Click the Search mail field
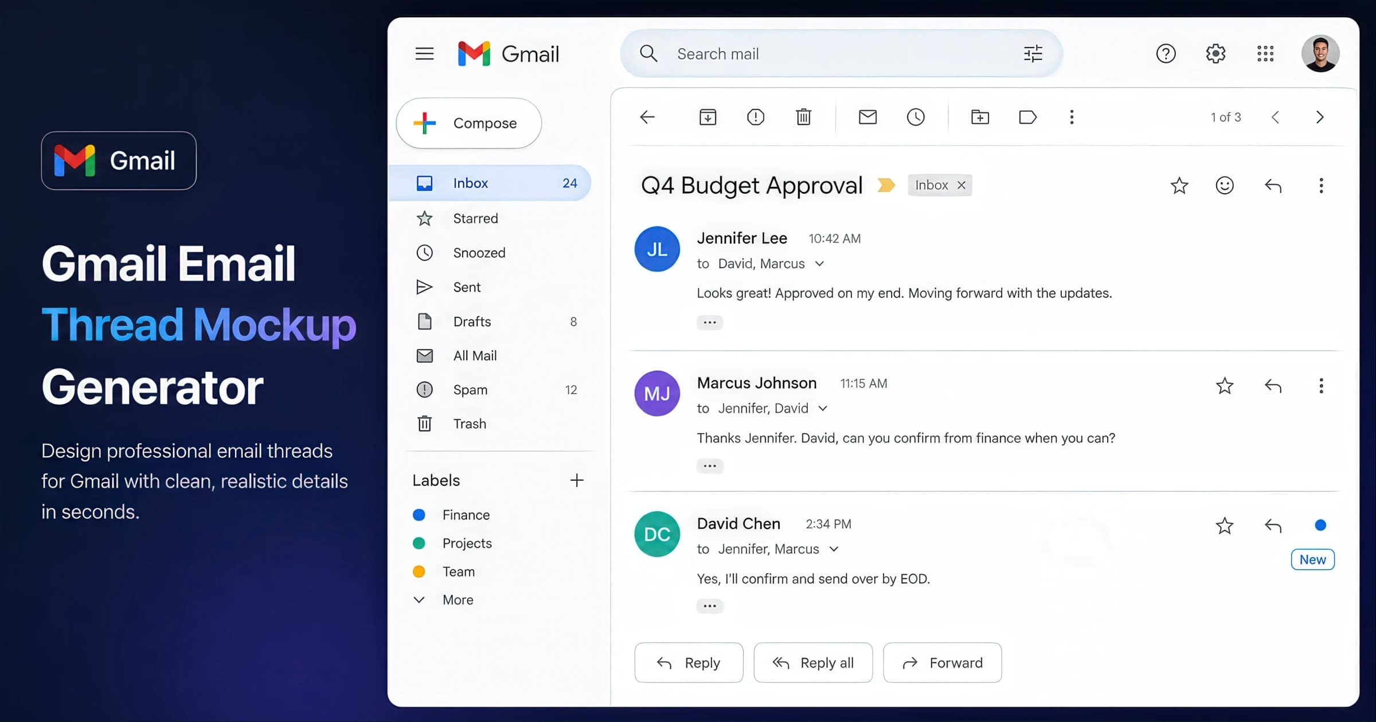 pyautogui.click(x=841, y=53)
